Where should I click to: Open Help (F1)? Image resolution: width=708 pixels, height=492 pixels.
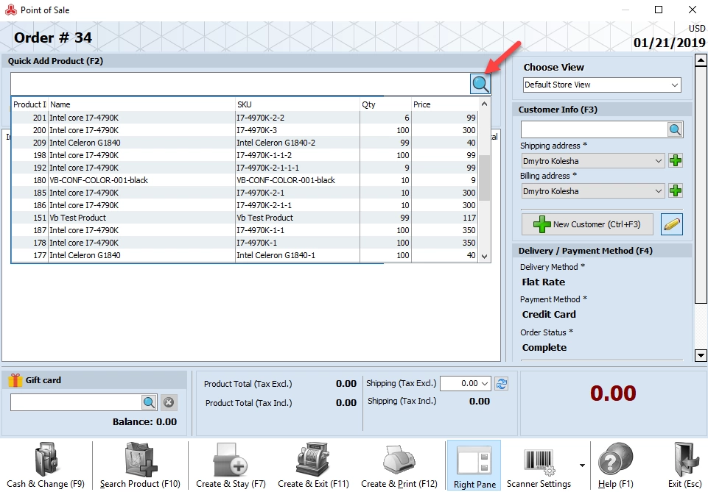tap(615, 466)
